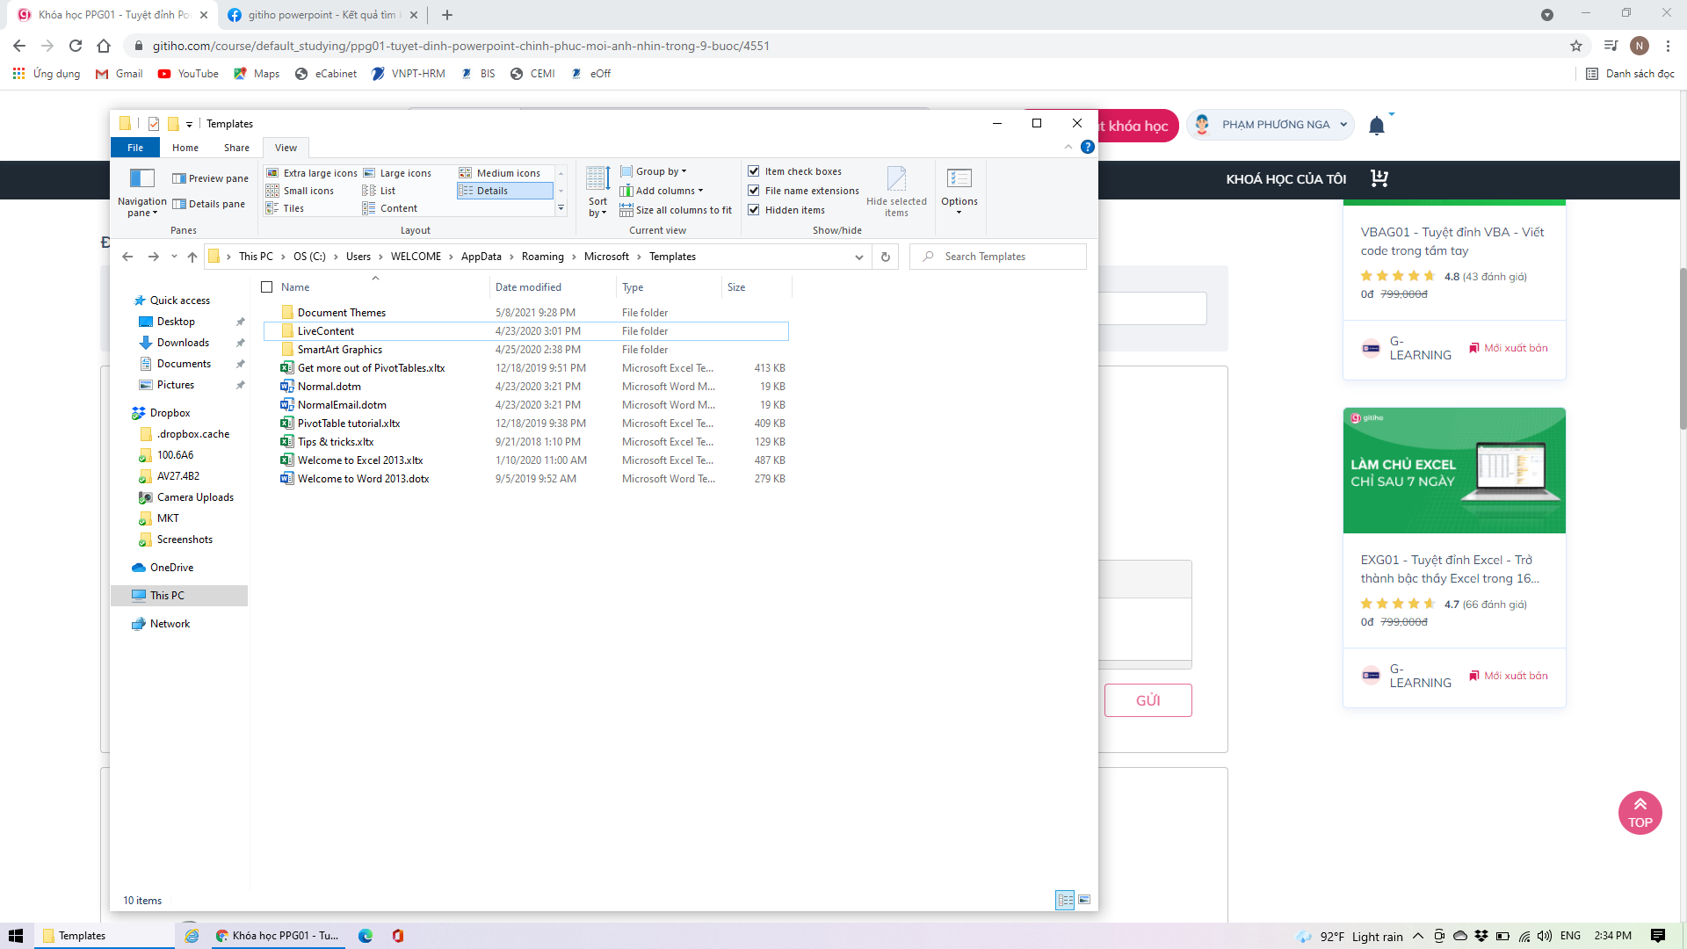1687x949 pixels.
Task: Open folder Options
Action: click(x=959, y=192)
